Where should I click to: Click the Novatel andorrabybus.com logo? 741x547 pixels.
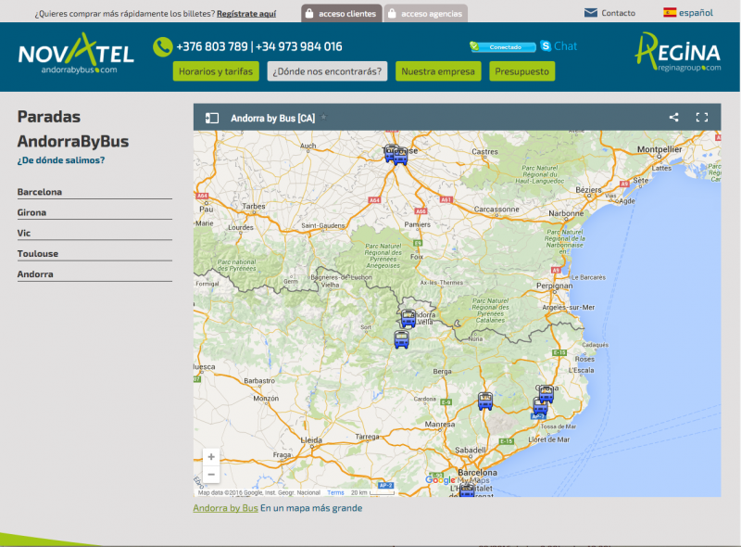coord(76,54)
